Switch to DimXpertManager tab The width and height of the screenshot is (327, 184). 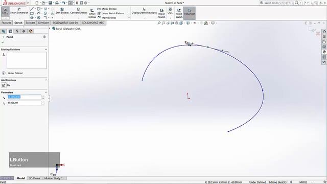click(x=24, y=31)
